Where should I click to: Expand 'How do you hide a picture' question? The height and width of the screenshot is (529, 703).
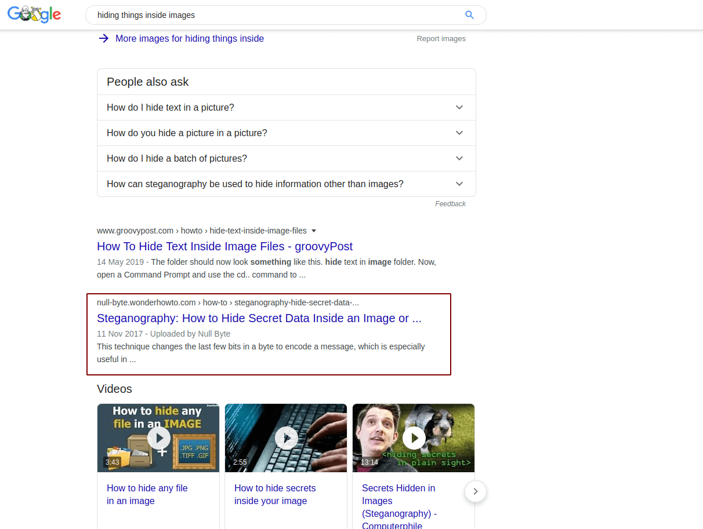(x=459, y=133)
